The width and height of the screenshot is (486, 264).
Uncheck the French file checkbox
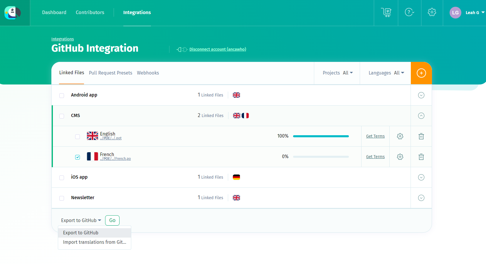pyautogui.click(x=78, y=157)
